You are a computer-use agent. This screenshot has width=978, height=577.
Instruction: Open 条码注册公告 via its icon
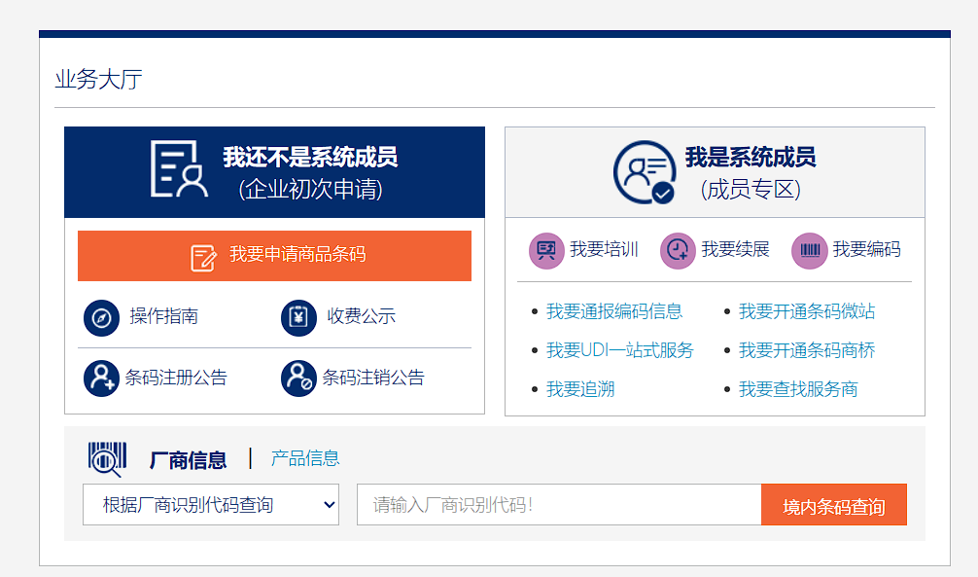101,379
